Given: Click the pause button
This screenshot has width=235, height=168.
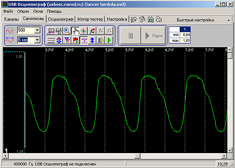Looking at the screenshot, I should pos(131,36).
